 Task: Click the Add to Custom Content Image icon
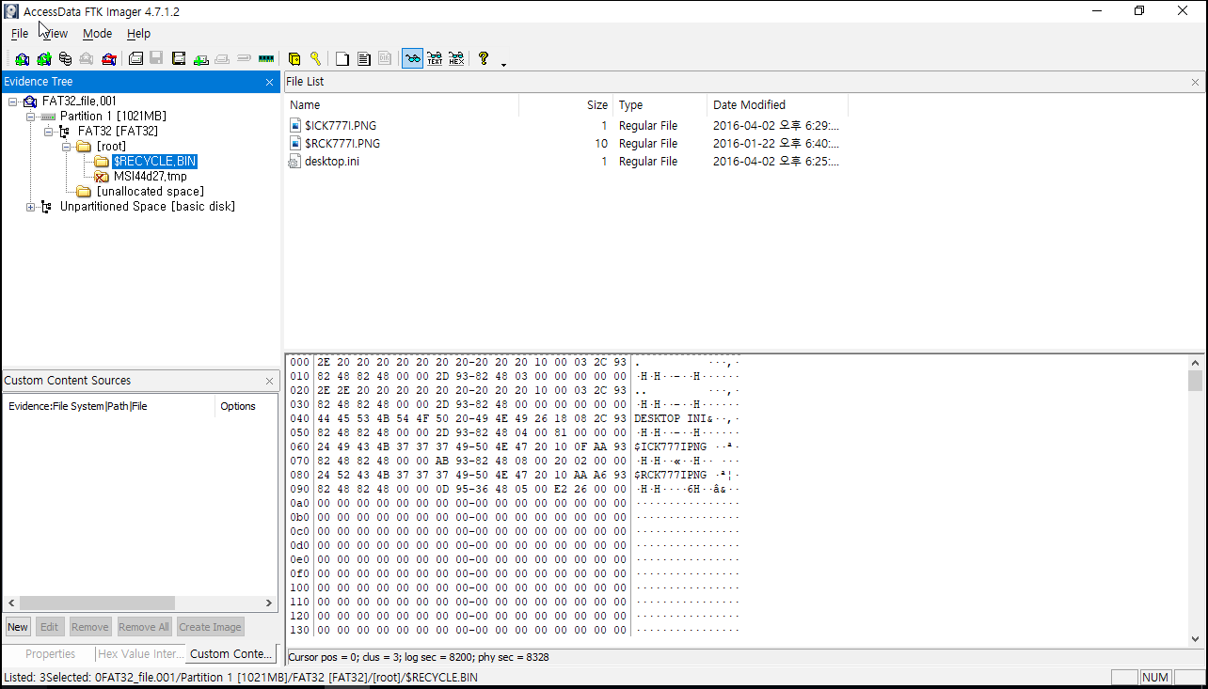[200, 59]
